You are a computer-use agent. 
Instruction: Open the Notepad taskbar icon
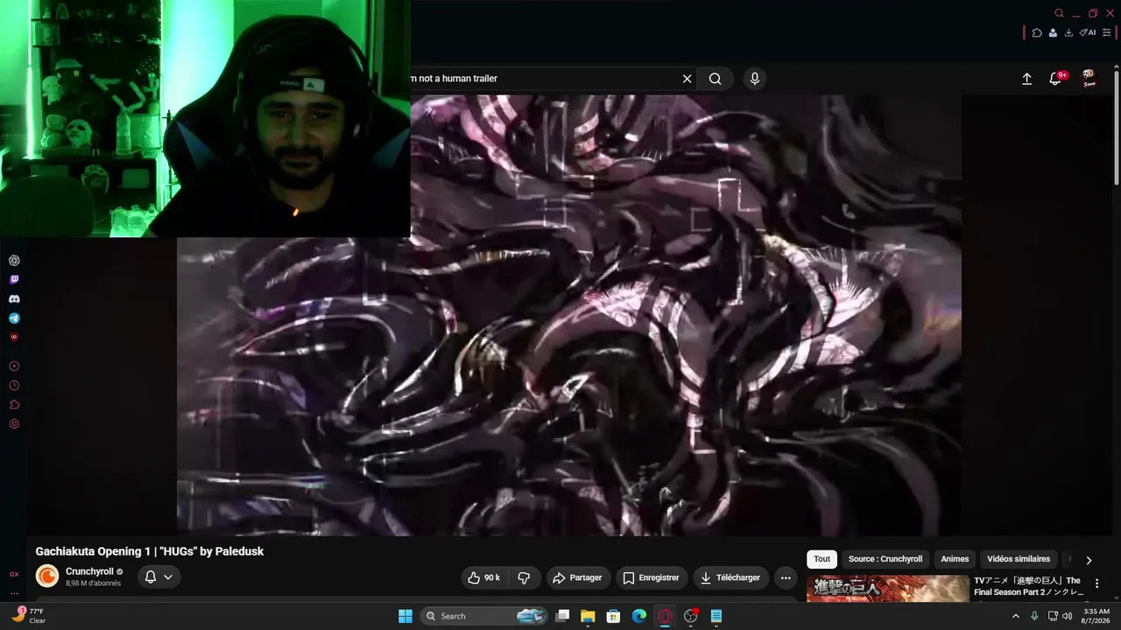tap(716, 616)
